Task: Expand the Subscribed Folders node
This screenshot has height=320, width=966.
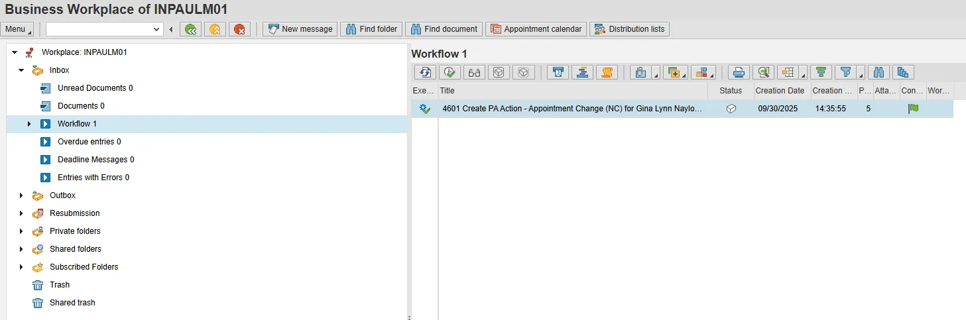Action: click(x=21, y=267)
